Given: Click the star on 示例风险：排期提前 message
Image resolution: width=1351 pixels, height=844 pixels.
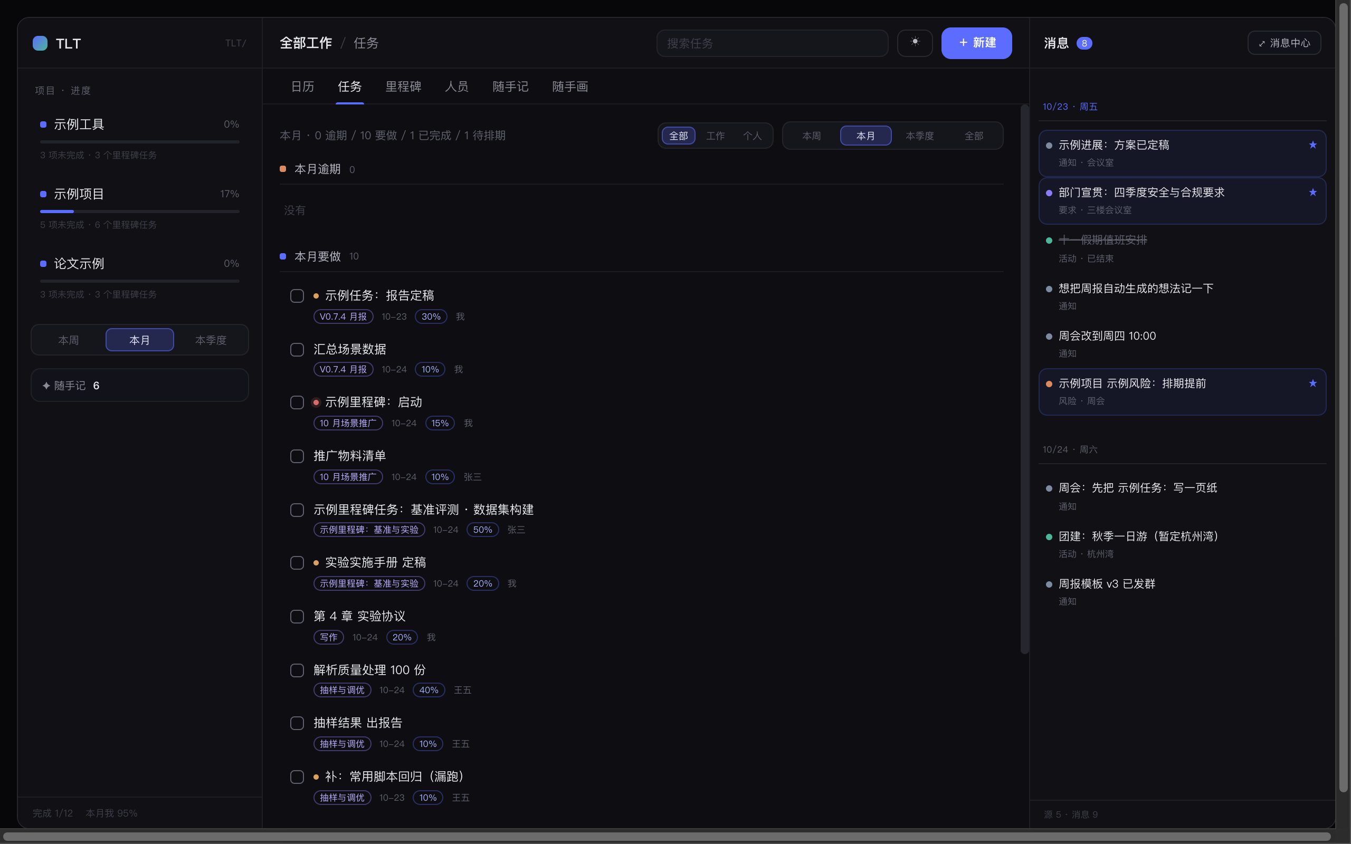Looking at the screenshot, I should pos(1312,383).
